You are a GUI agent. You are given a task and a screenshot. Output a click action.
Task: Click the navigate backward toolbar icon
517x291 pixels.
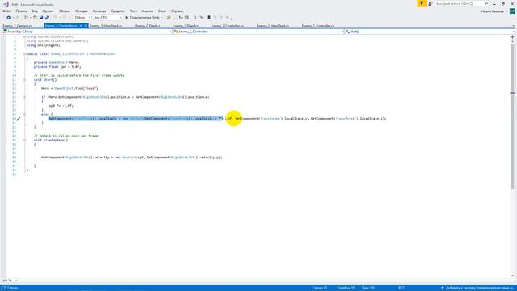click(8, 18)
